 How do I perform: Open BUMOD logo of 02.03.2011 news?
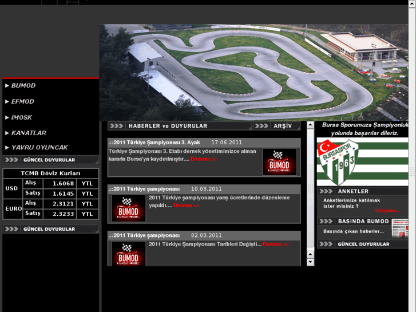pos(128,254)
